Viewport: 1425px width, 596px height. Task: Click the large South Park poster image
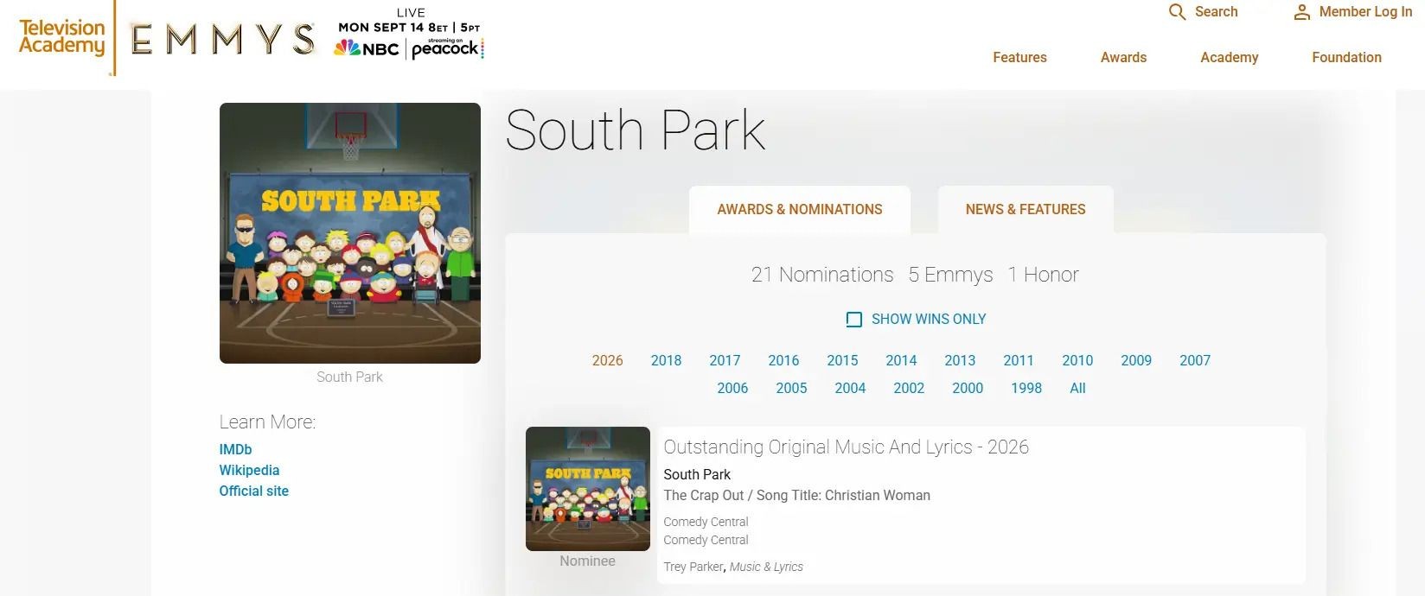point(350,233)
